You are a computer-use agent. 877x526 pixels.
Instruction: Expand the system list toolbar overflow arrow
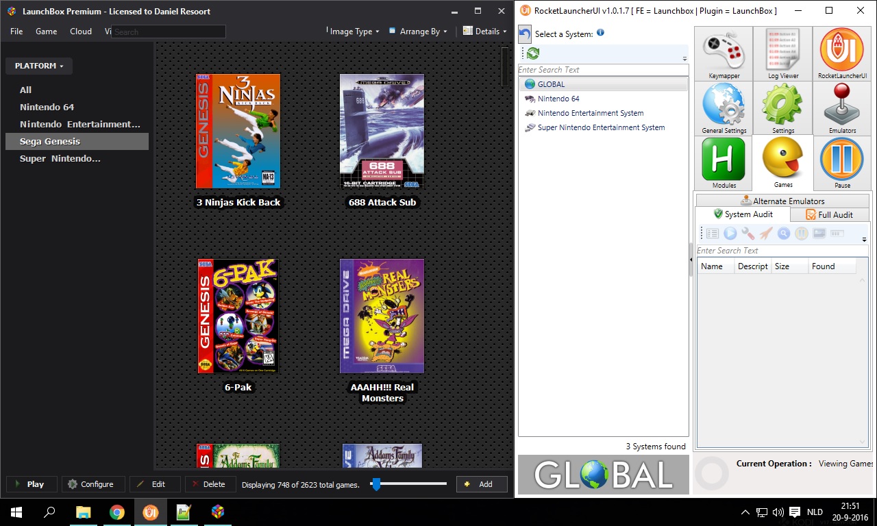pos(684,59)
